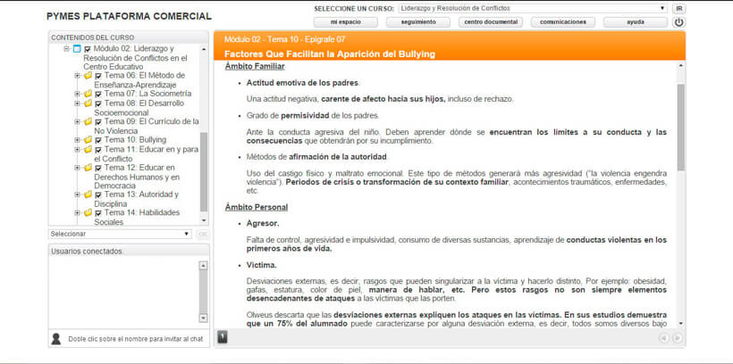Toggle the Tema 11 checkbox

pyautogui.click(x=98, y=150)
